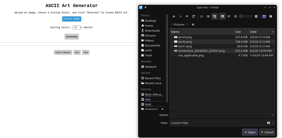
Task: Click ascii3.png file thumbnail icon
Action: coord(176,37)
